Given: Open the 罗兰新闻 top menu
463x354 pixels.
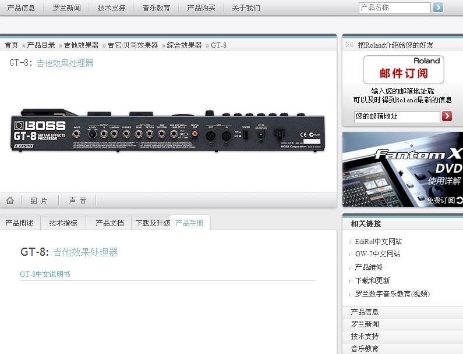Looking at the screenshot, I should 67,8.
